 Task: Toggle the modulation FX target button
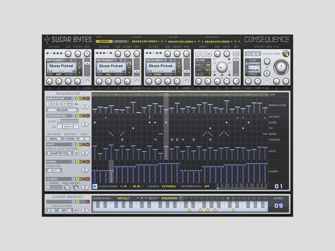click(x=70, y=104)
